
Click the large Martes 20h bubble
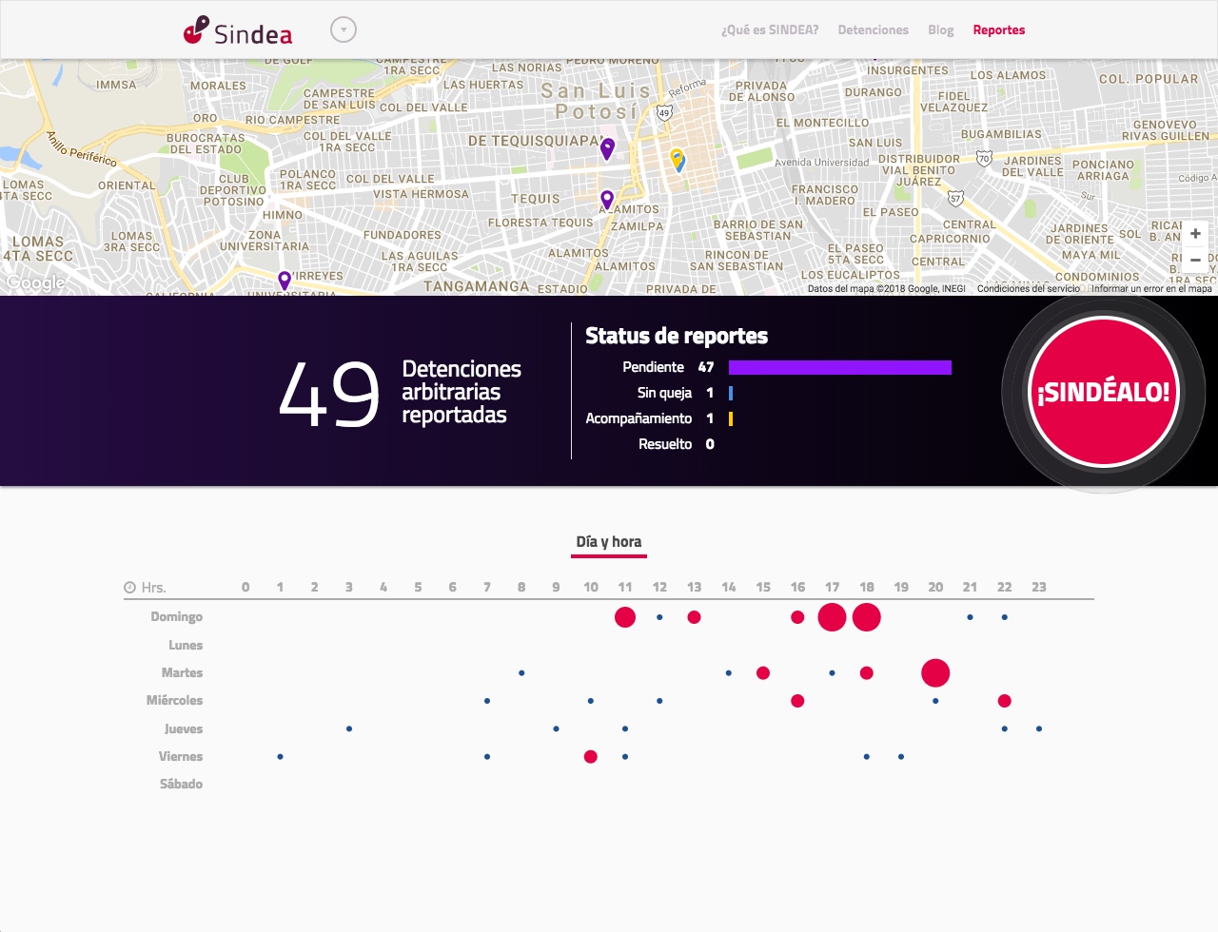tap(935, 673)
